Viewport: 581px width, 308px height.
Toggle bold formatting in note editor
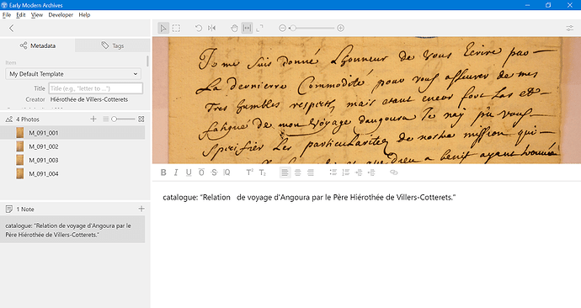163,173
